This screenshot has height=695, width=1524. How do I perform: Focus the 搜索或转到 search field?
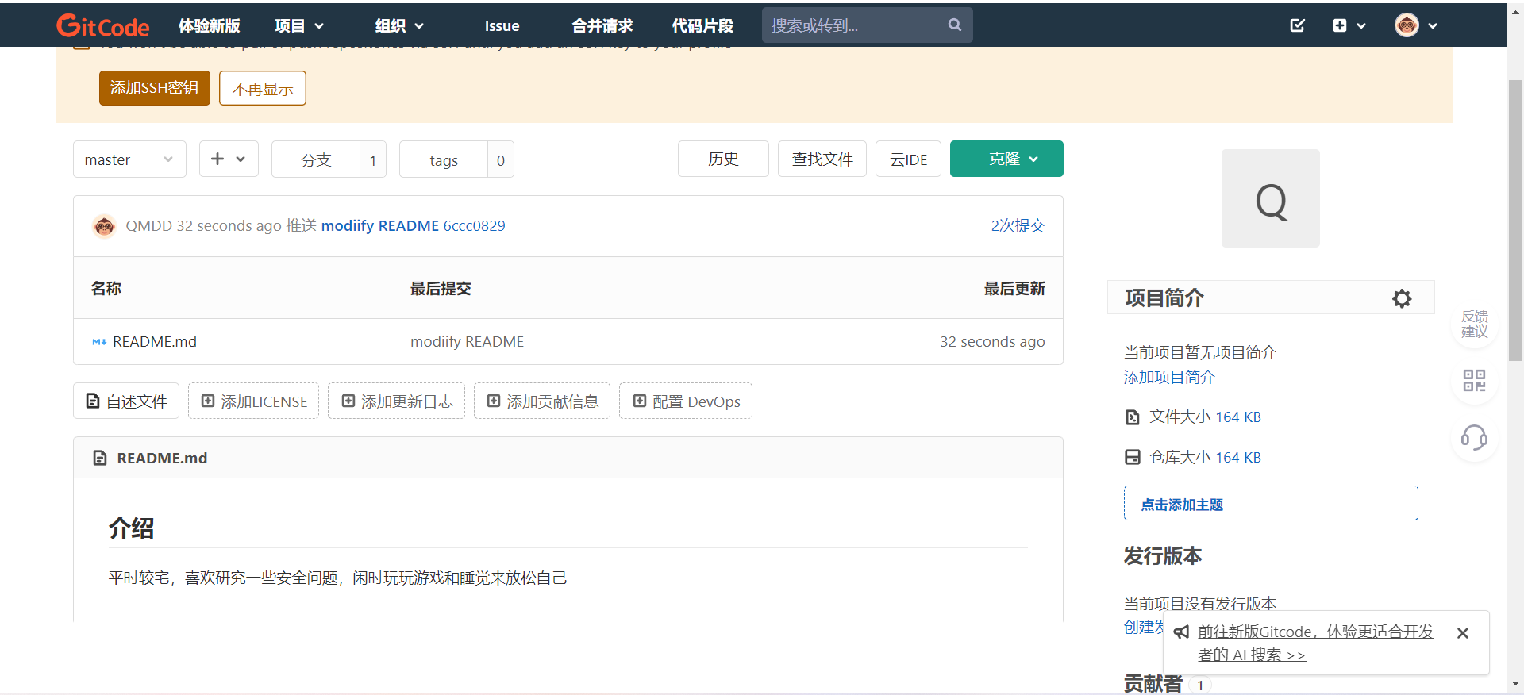pos(868,25)
